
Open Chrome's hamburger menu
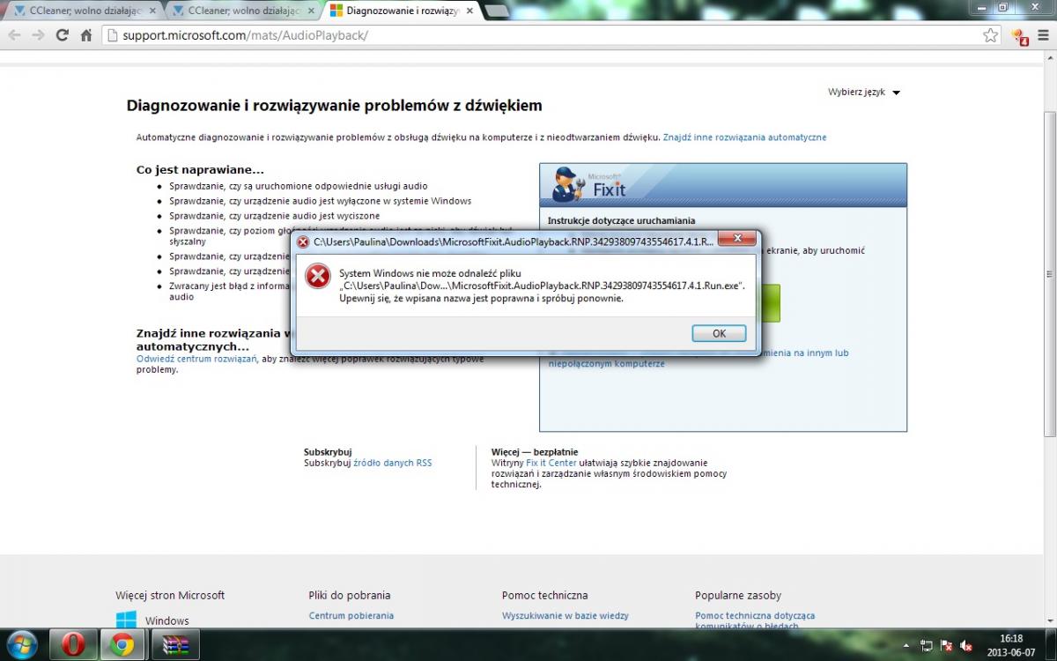pos(1043,35)
